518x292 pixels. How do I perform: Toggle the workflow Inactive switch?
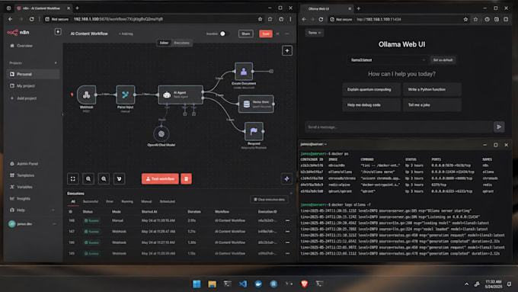click(224, 34)
